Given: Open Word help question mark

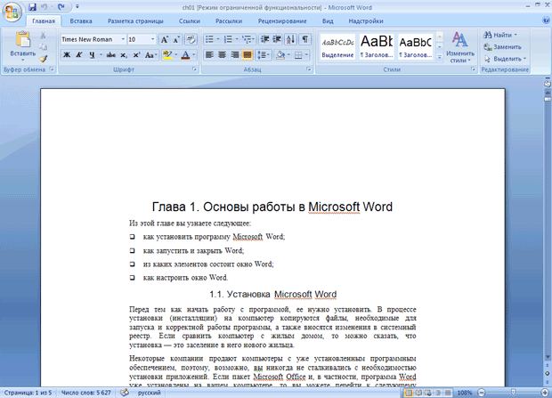Looking at the screenshot, I should 546,20.
